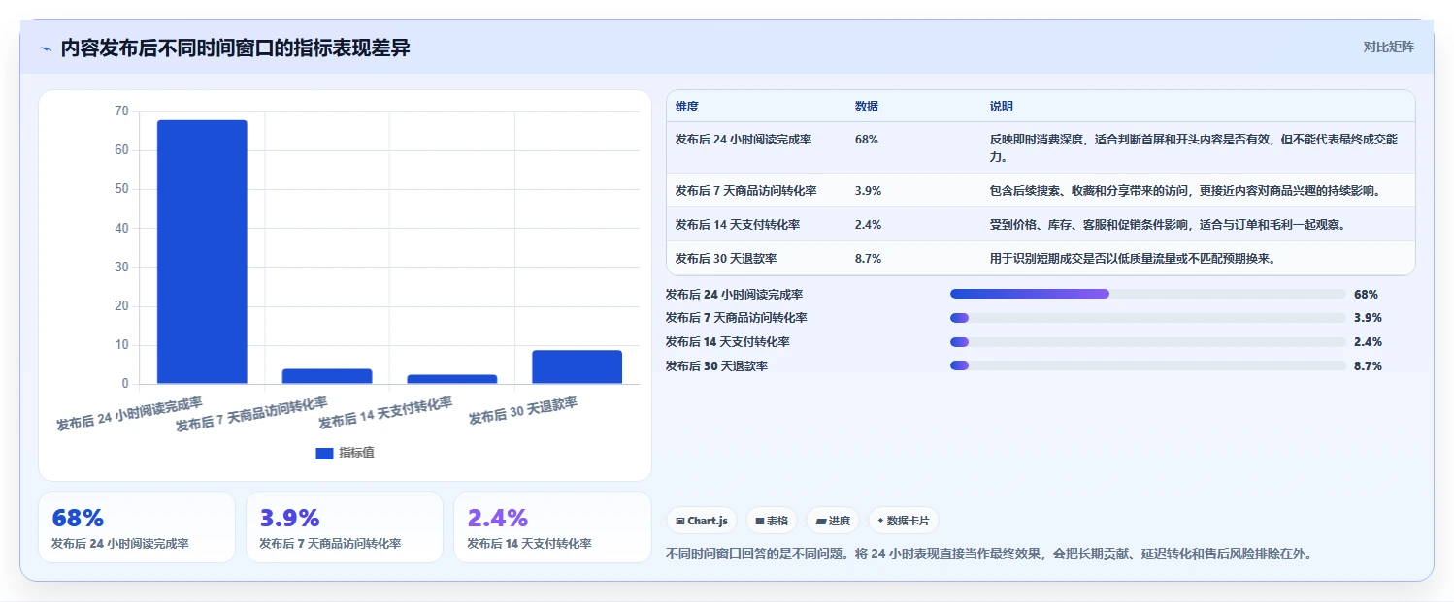Click the title icon beside 内容发布后不同时间窗口的指标表现差异
The height and width of the screenshot is (602, 1454).
tap(46, 48)
